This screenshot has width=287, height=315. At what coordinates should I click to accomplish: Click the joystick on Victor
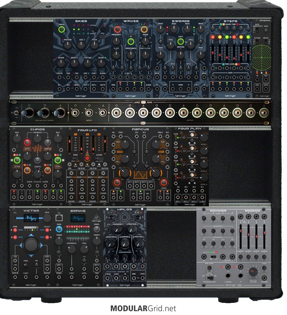[x=31, y=245]
